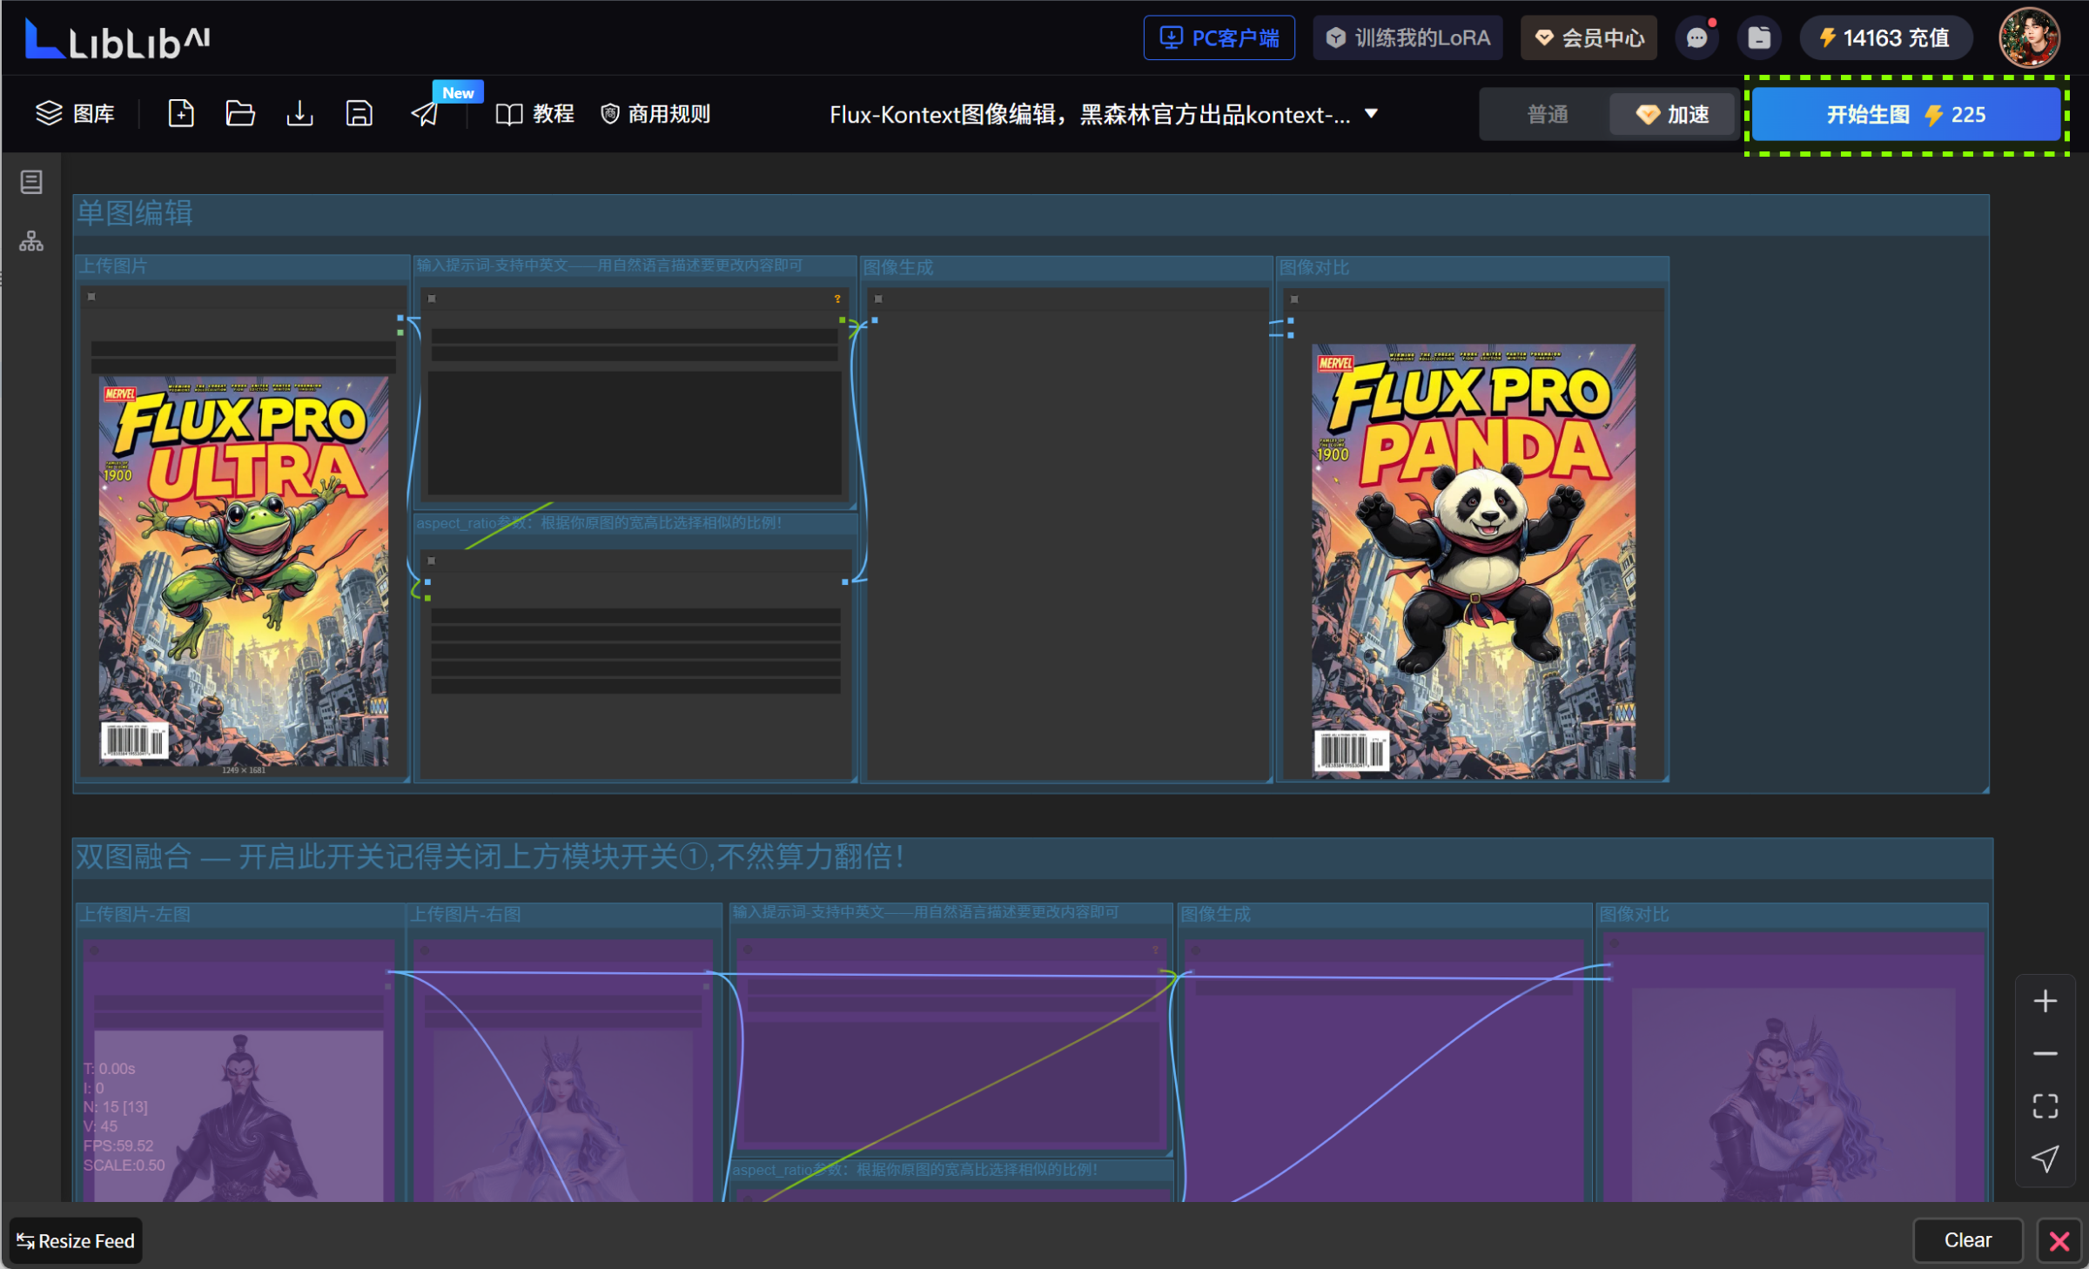This screenshot has height=1269, width=2089.
Task: Select the 加速 accelerated mode
Action: [1673, 114]
